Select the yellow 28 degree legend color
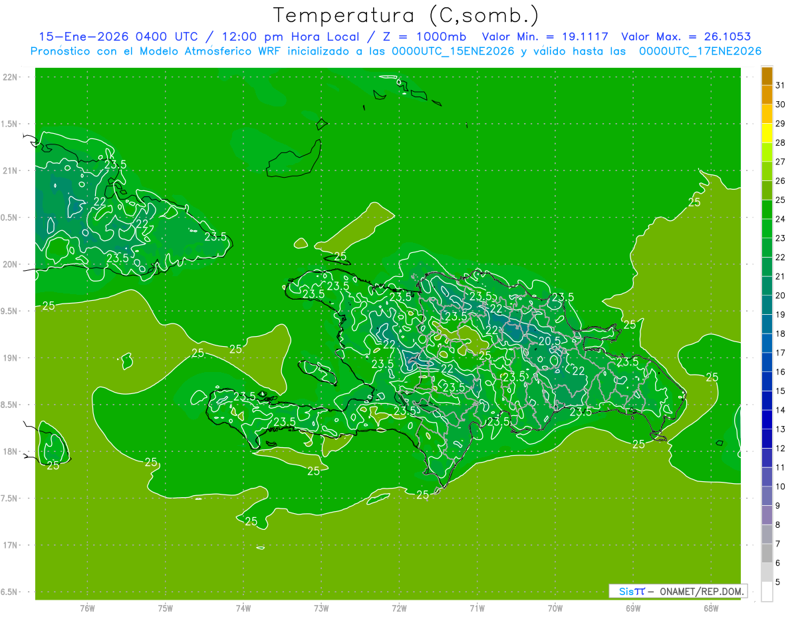This screenshot has height=617, width=798. point(767,133)
